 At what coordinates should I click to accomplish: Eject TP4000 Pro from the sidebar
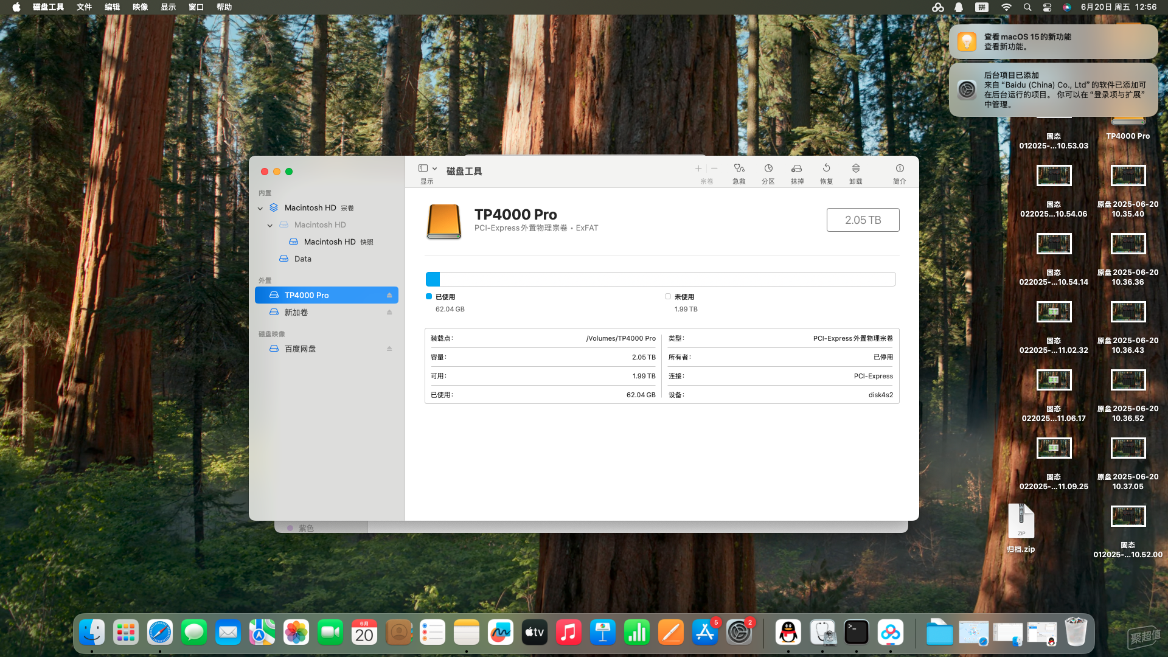coord(389,295)
